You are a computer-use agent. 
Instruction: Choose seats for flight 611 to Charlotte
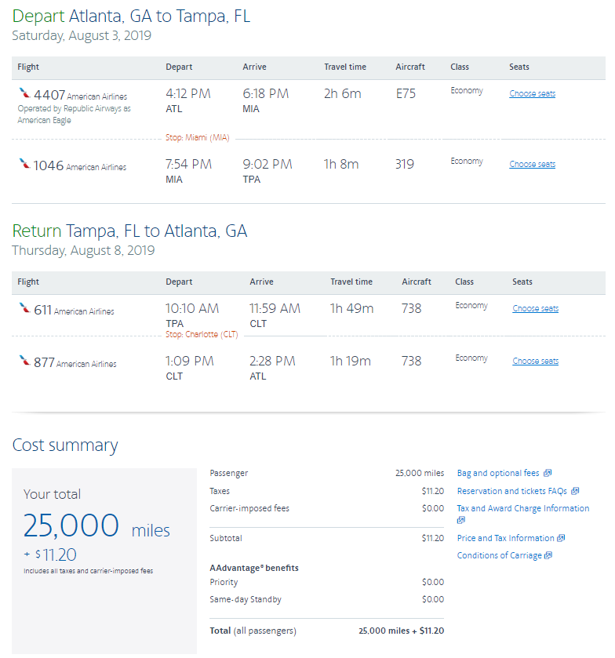tap(535, 309)
